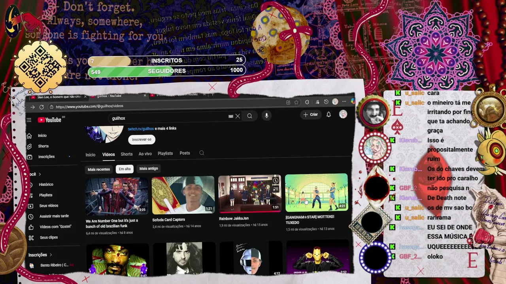Click the browser profile avatar in toolbar
Screen dimensions: 506x284
[x=335, y=102]
